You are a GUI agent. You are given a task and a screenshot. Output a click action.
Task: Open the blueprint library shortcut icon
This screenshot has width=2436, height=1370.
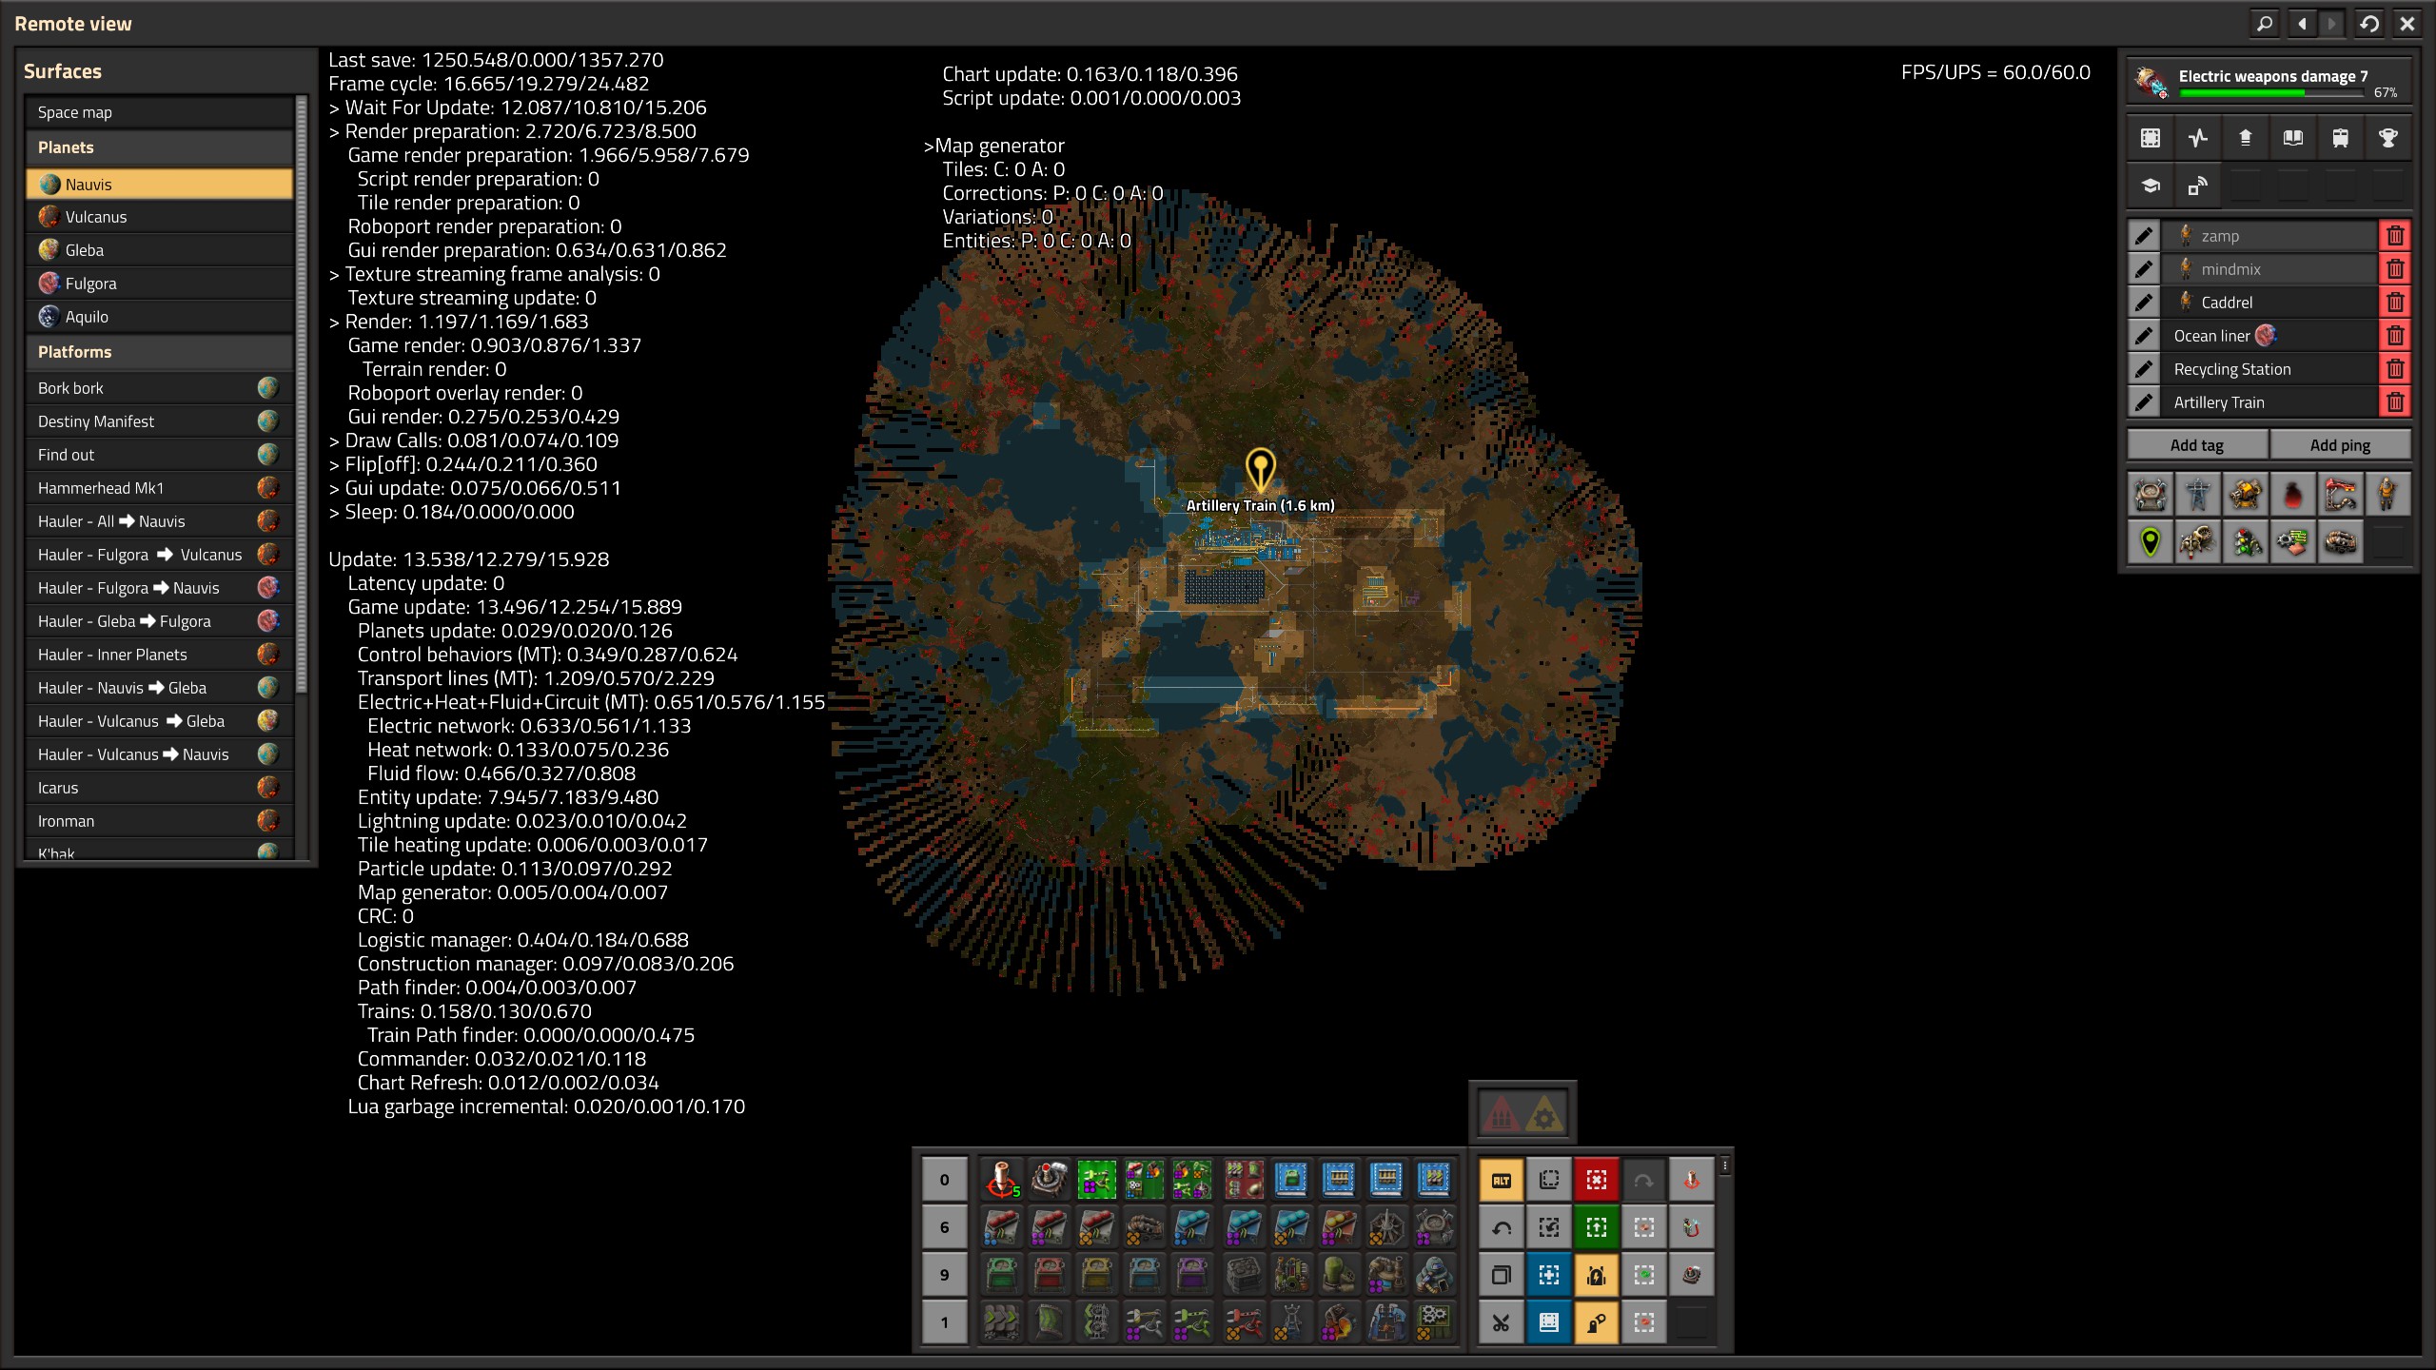(2150, 138)
